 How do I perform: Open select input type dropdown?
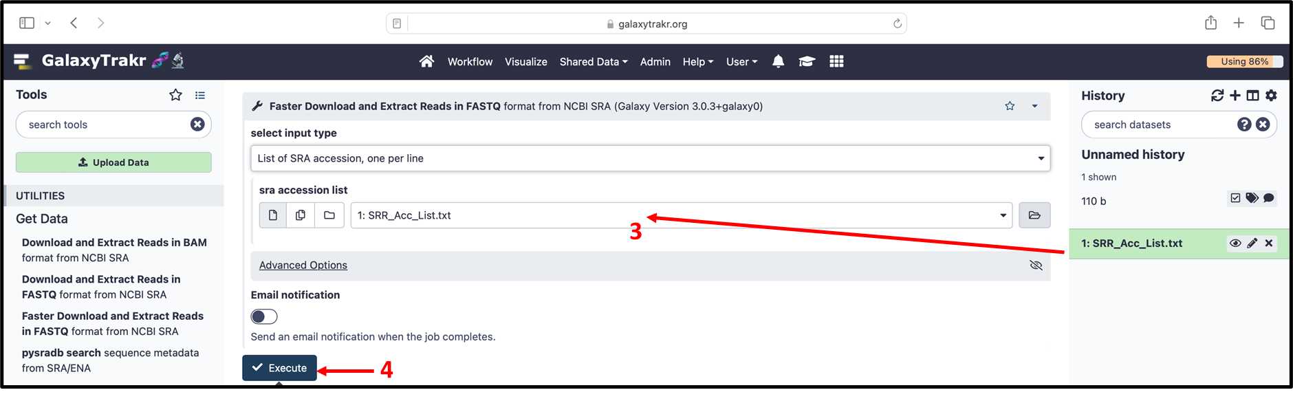(x=650, y=158)
